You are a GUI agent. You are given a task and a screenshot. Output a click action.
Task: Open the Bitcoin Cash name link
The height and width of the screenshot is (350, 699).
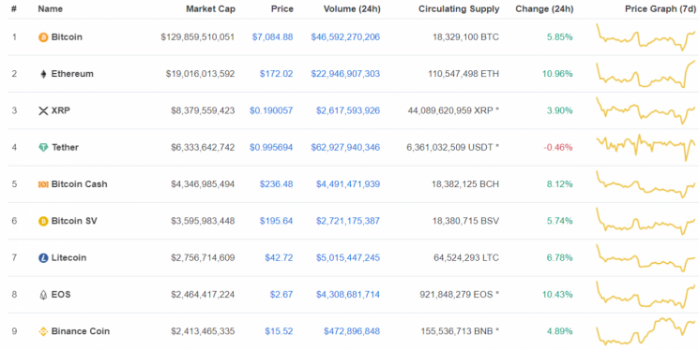coord(80,184)
